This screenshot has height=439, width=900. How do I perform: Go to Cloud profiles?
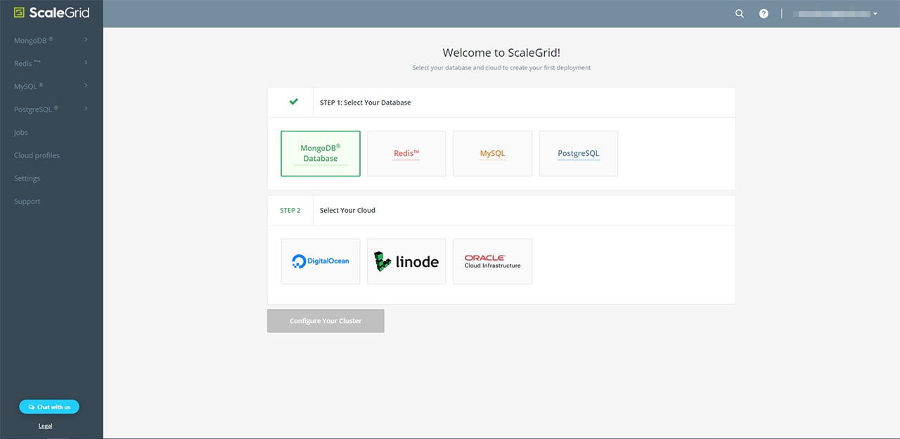click(37, 155)
